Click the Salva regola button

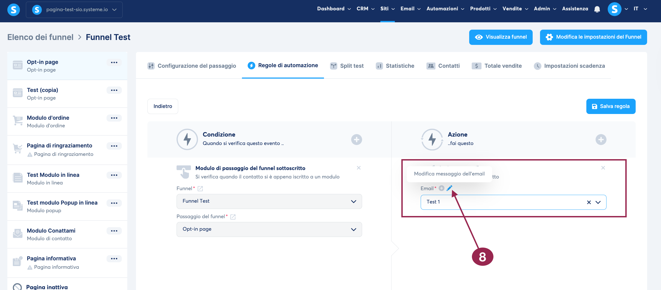click(611, 106)
